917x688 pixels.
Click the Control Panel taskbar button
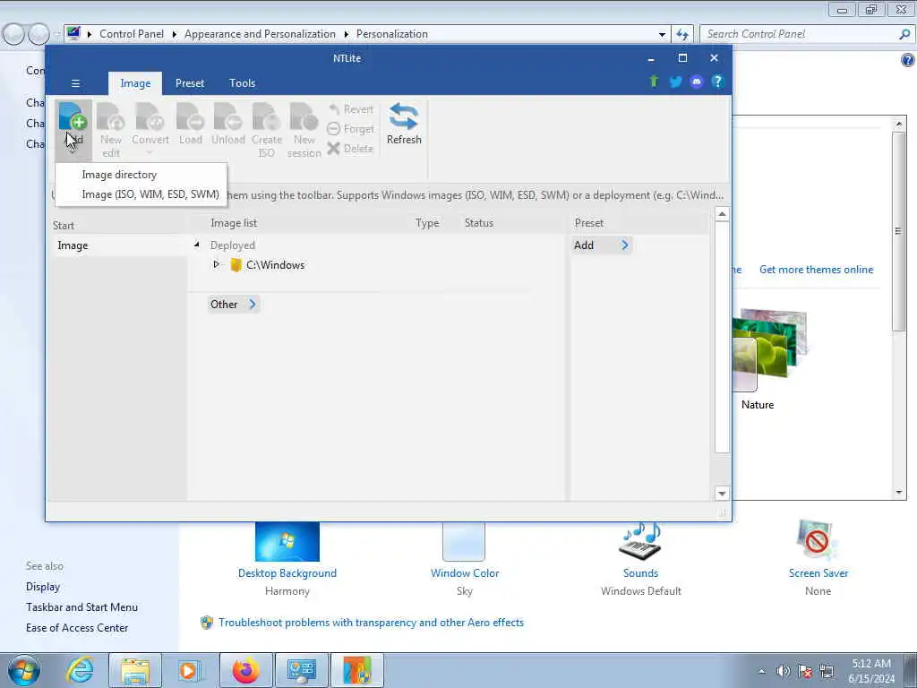(302, 670)
